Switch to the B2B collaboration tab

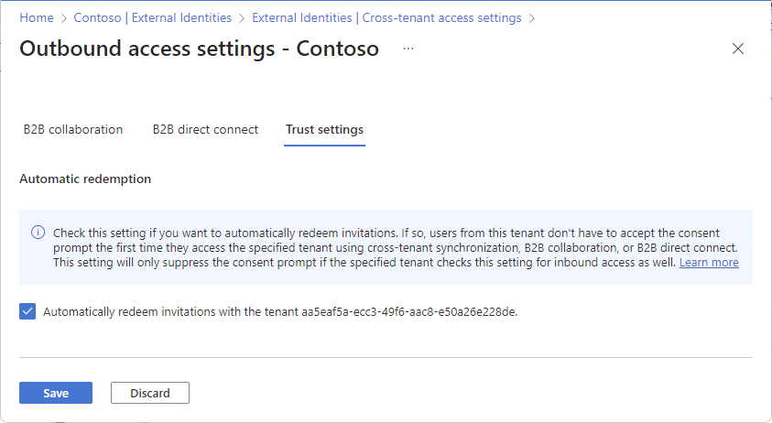click(x=73, y=130)
